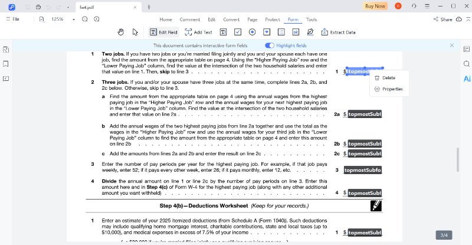This screenshot has width=472, height=245.
Task: Select the OK button field tool icon
Action: pyautogui.click(x=296, y=32)
